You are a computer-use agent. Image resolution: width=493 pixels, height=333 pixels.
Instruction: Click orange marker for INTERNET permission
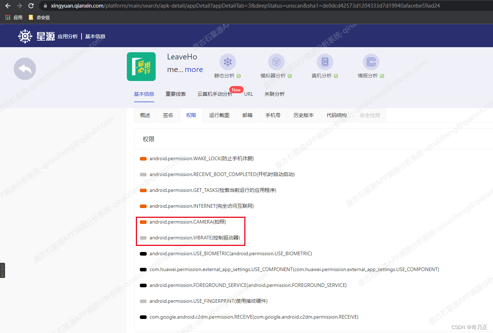coord(143,206)
